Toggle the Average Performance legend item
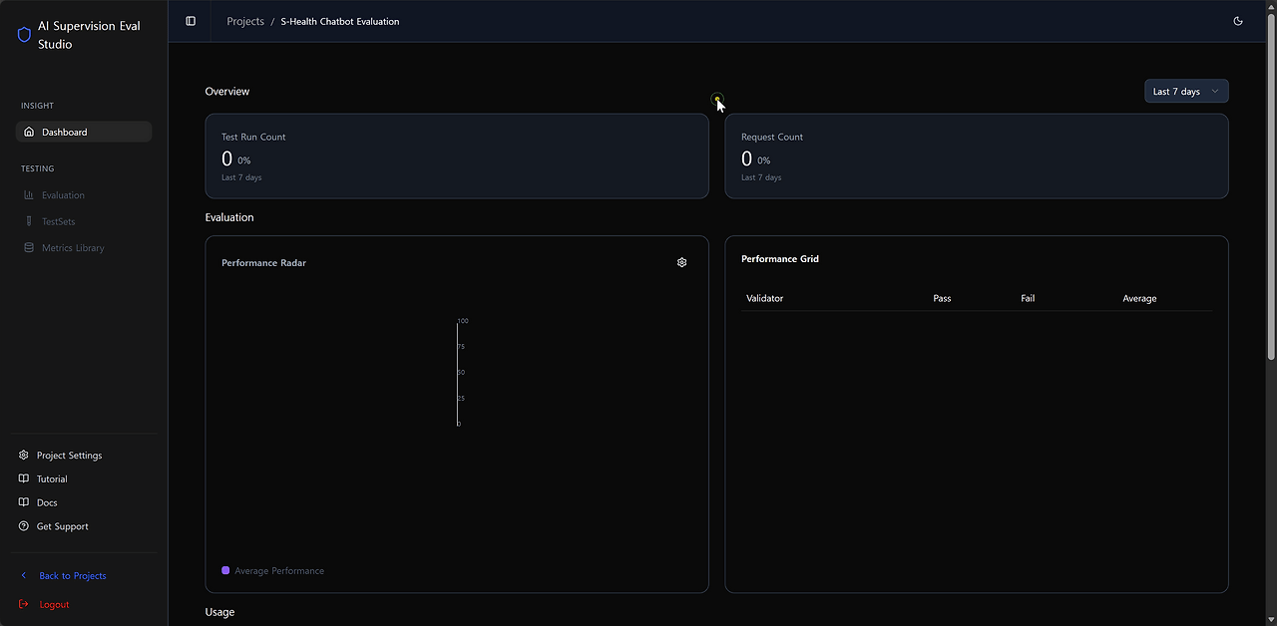 272,570
